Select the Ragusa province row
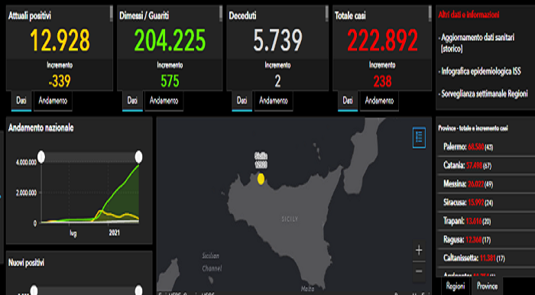 click(x=486, y=240)
